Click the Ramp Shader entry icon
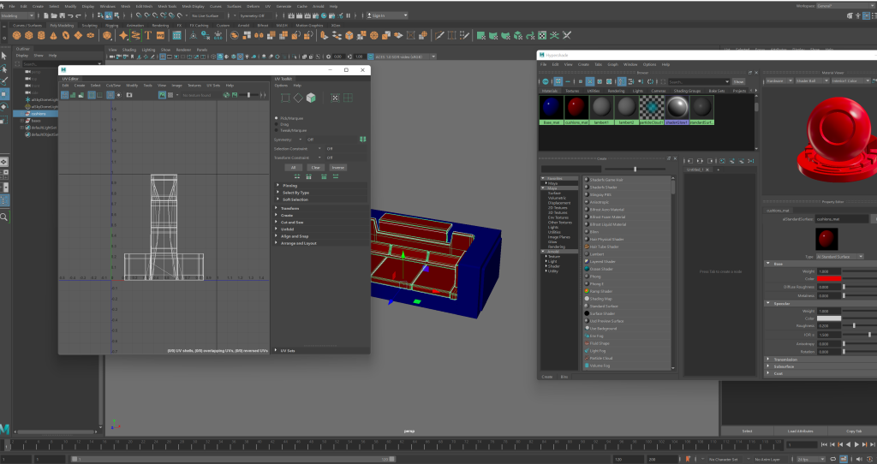Viewport: 877px width, 464px height. (587, 291)
